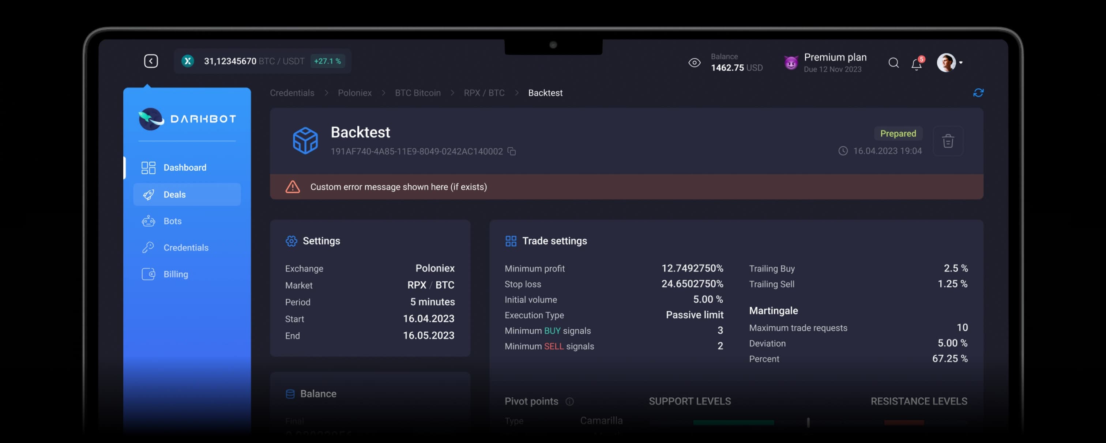The image size is (1106, 443).
Task: Go to RPX / BTC breadcrumb item
Action: (484, 93)
